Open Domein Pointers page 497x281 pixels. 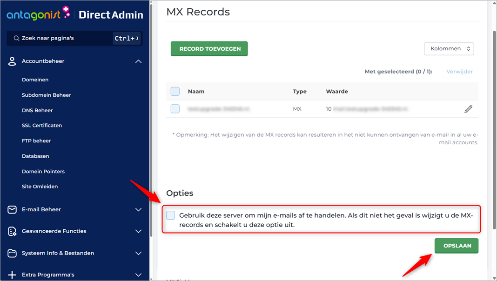43,171
